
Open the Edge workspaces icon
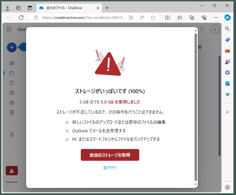coord(18,8)
